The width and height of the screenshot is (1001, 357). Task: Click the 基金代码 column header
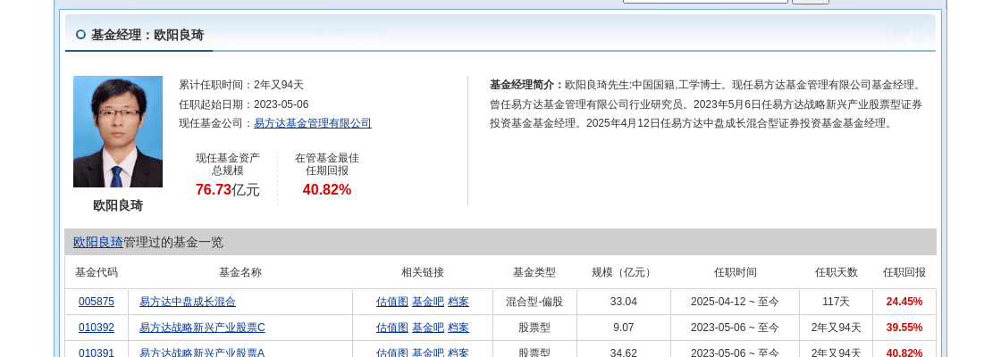[97, 272]
